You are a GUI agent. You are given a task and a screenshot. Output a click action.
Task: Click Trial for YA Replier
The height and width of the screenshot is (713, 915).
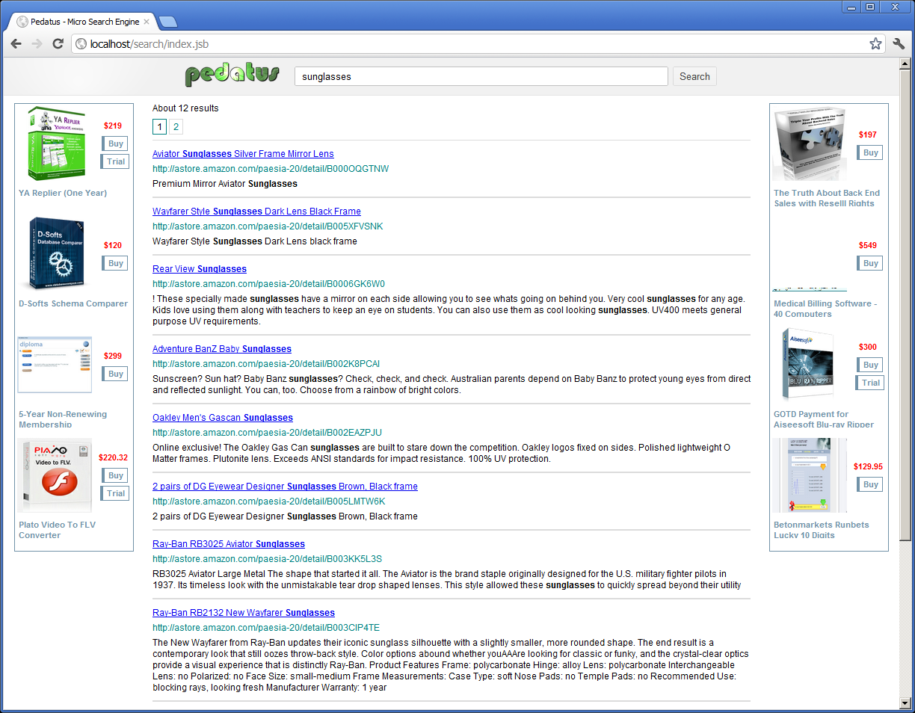tap(115, 161)
